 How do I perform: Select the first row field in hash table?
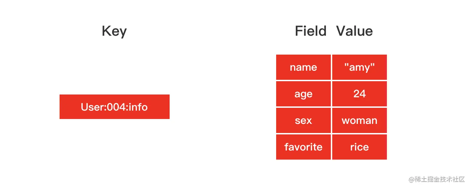coord(303,67)
